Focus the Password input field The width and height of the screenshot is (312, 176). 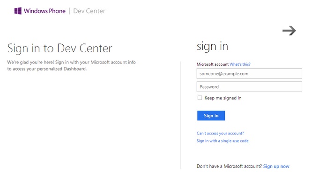[x=249, y=87]
